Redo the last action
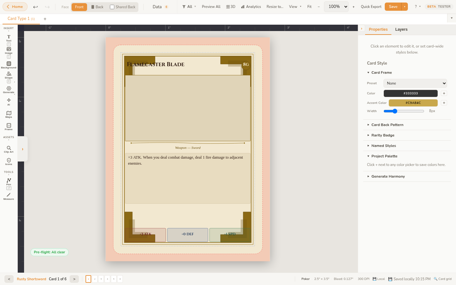The width and height of the screenshot is (456, 285). coord(47,7)
